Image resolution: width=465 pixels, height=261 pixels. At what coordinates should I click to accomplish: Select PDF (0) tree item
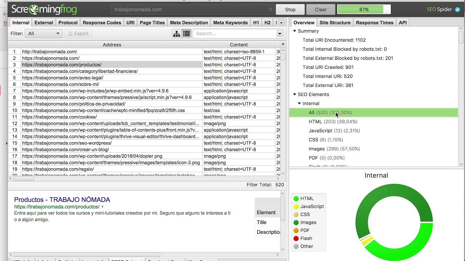click(x=327, y=158)
